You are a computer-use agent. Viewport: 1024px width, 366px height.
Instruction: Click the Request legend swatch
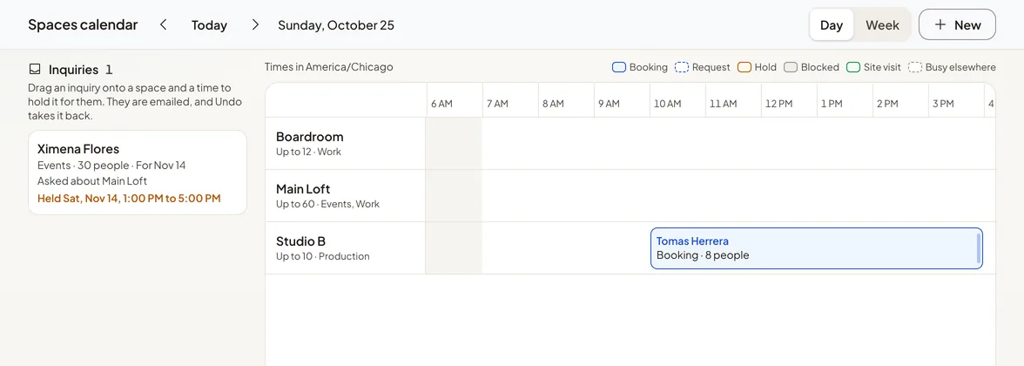(681, 67)
